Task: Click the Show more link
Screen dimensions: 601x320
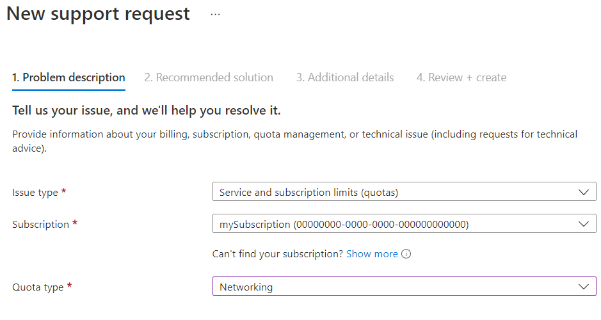Action: click(372, 254)
